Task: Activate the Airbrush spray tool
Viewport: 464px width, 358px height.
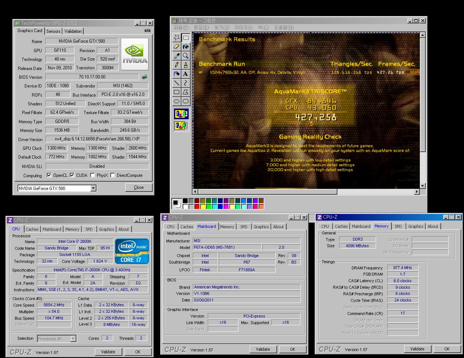Action: tap(177, 74)
